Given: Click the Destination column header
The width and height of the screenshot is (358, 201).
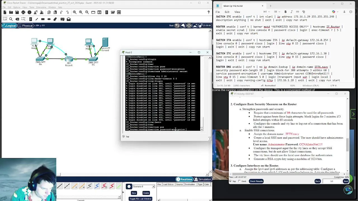Looking at the screenshot, I should (x=190, y=185).
